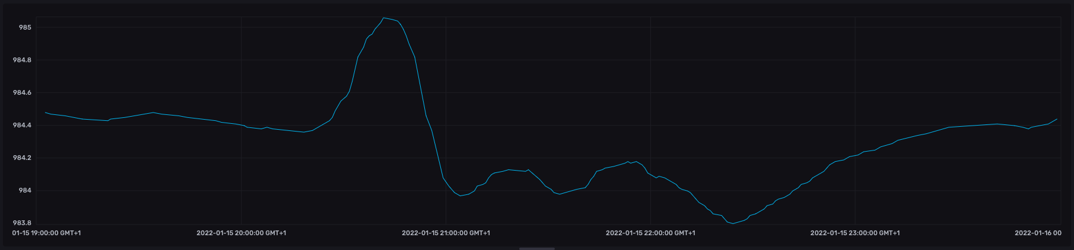The image size is (1074, 250).
Task: Click the highest peak of the blue line
Action: click(384, 18)
